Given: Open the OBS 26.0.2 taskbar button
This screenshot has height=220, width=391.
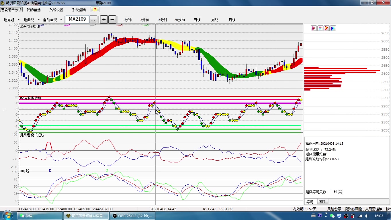Looking at the screenshot, I should (132, 216).
